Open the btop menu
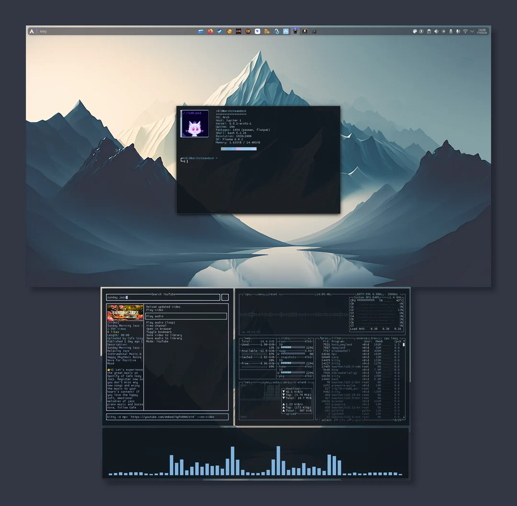Screen dimensions: 517x506 coord(260,294)
